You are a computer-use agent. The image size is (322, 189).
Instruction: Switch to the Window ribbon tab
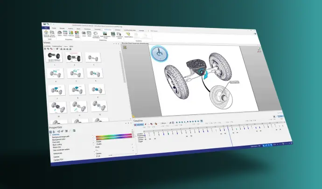click(118, 30)
